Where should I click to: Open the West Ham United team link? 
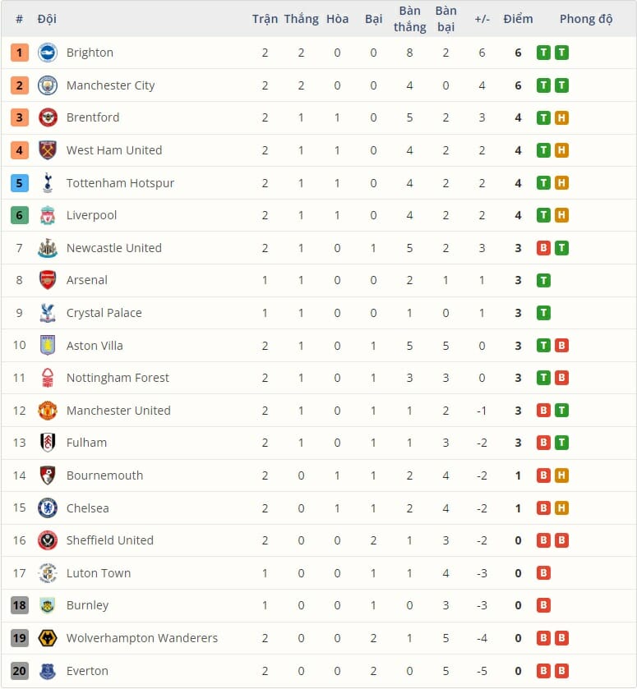(x=114, y=150)
